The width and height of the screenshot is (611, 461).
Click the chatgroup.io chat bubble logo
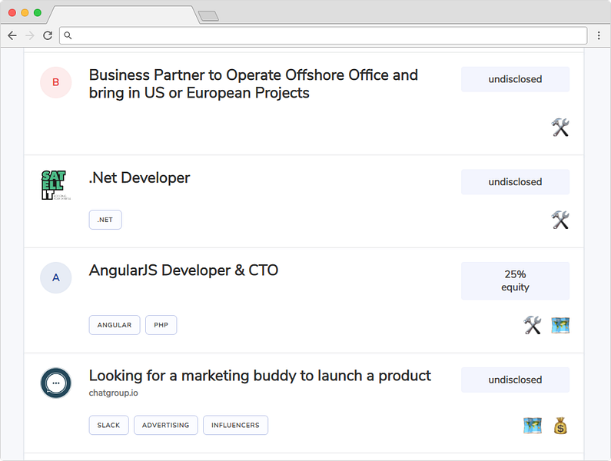(55, 383)
